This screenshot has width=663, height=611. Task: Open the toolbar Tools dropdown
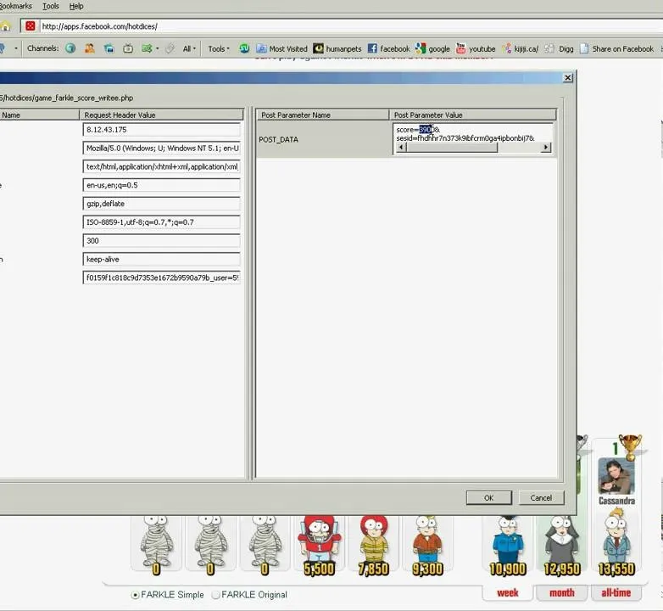click(x=219, y=48)
